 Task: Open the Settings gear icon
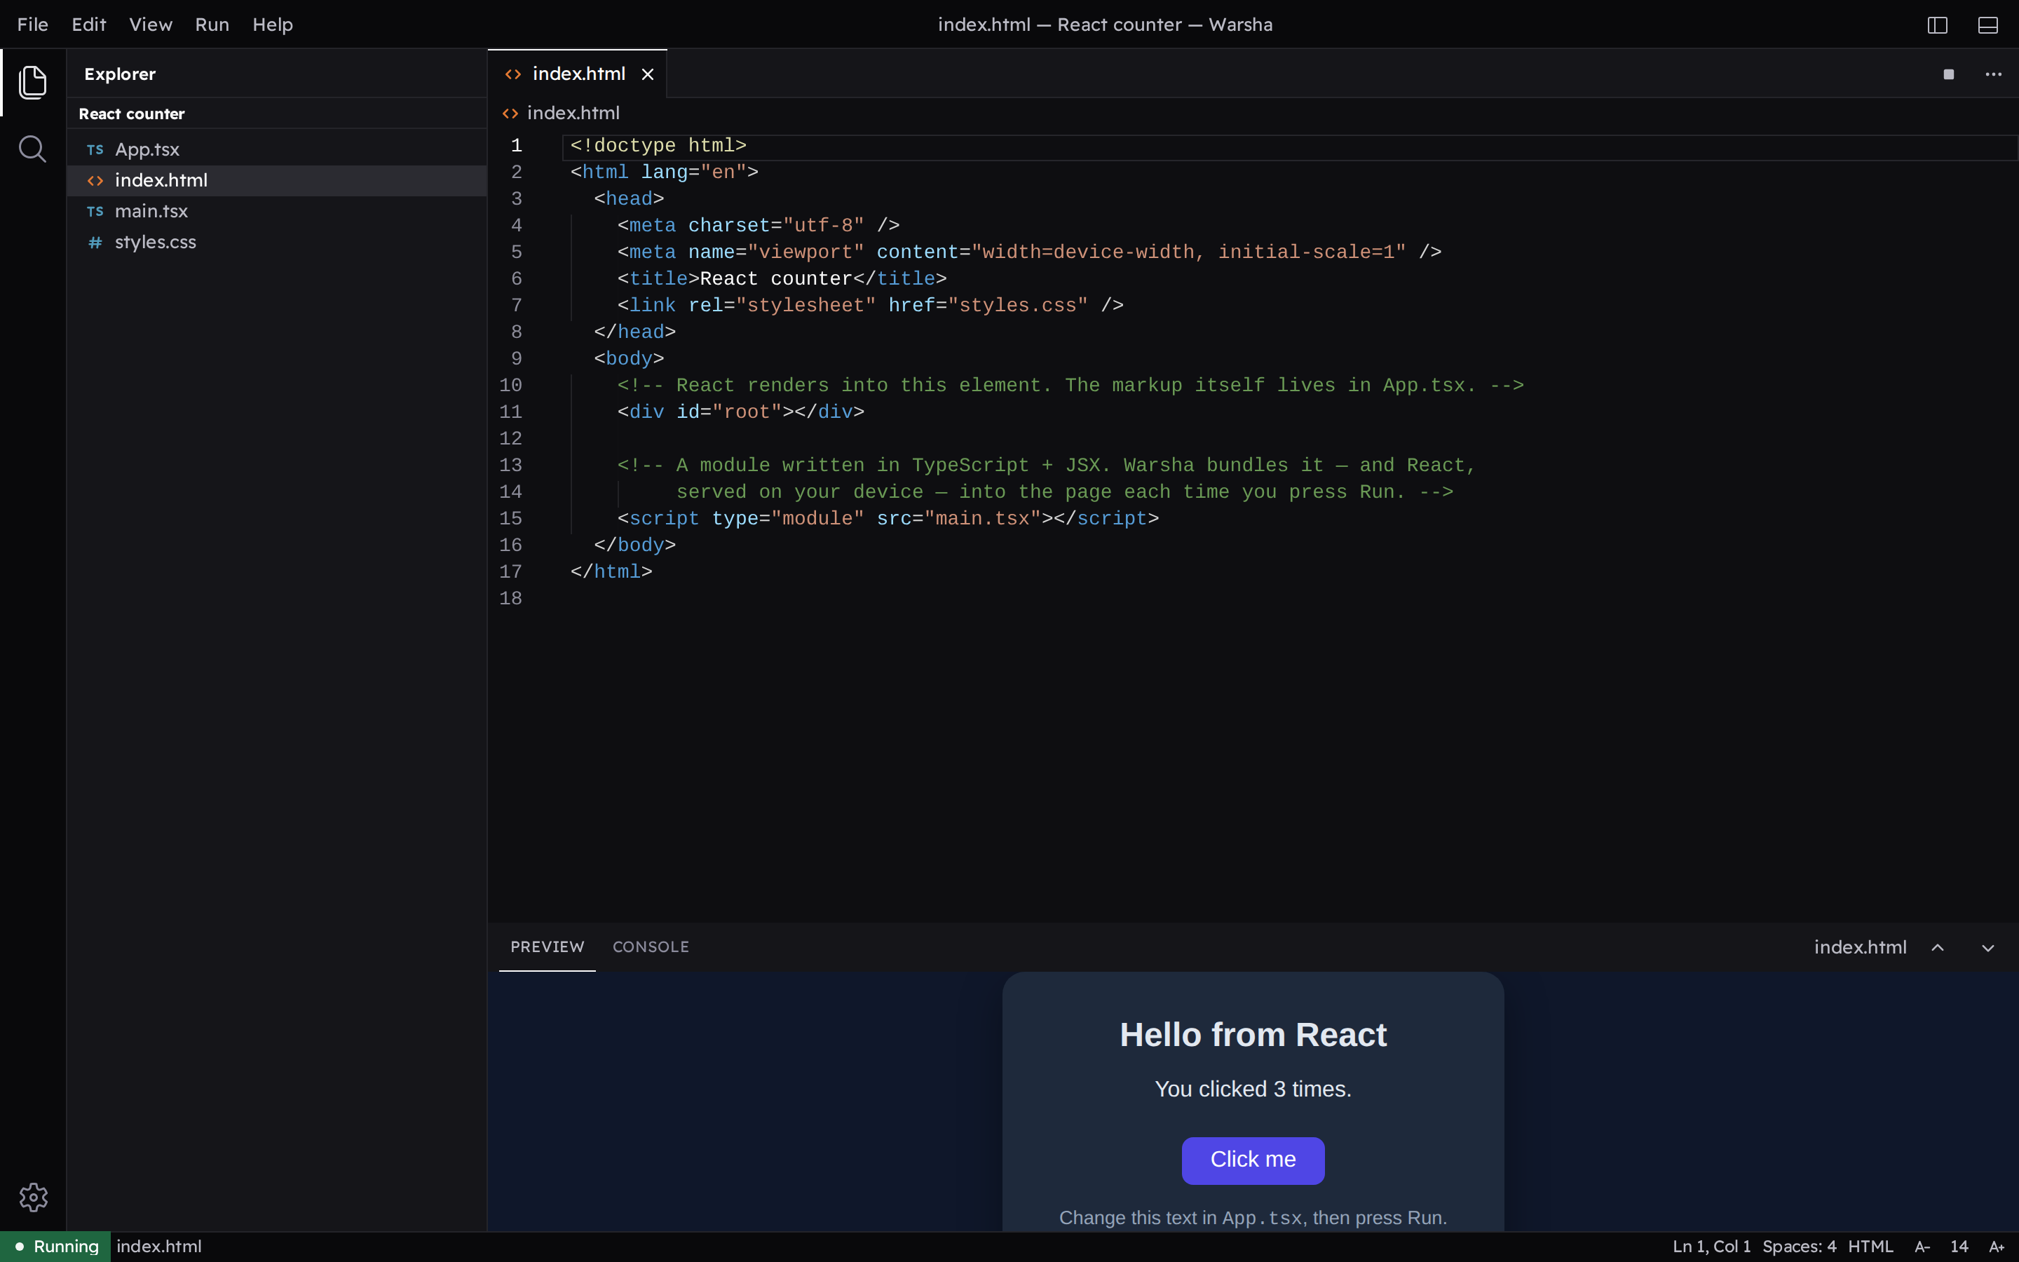[34, 1197]
